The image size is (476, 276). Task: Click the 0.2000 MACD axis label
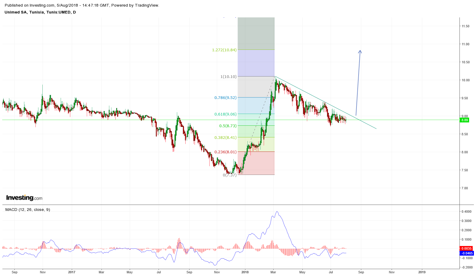point(466,230)
